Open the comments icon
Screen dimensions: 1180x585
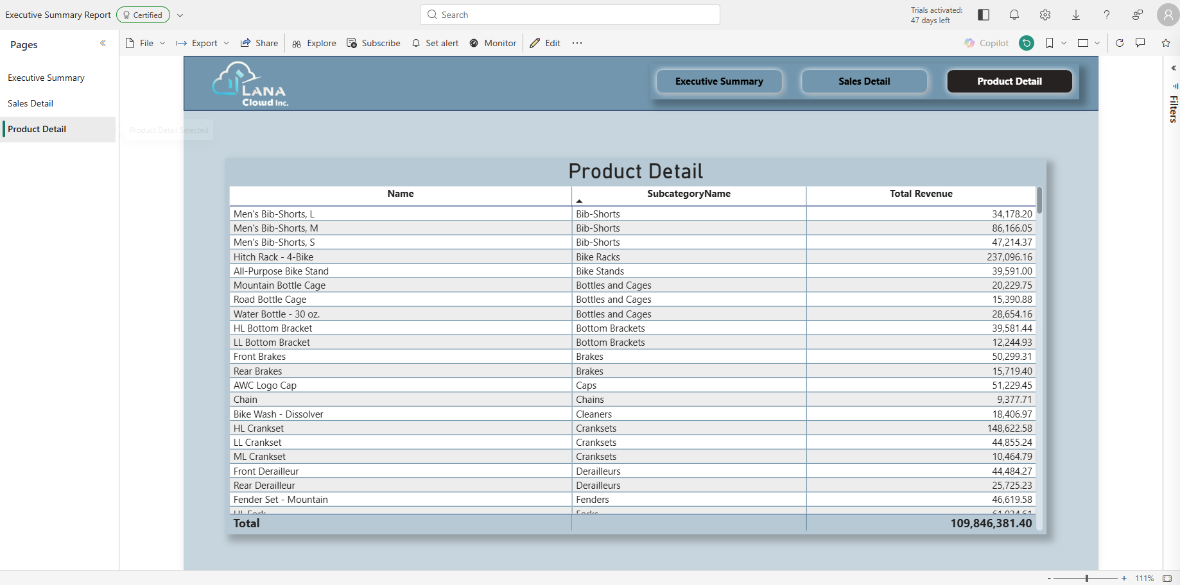(1140, 43)
